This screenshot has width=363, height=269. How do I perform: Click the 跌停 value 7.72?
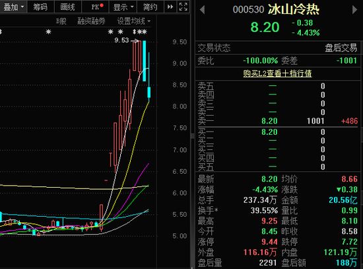click(350, 242)
